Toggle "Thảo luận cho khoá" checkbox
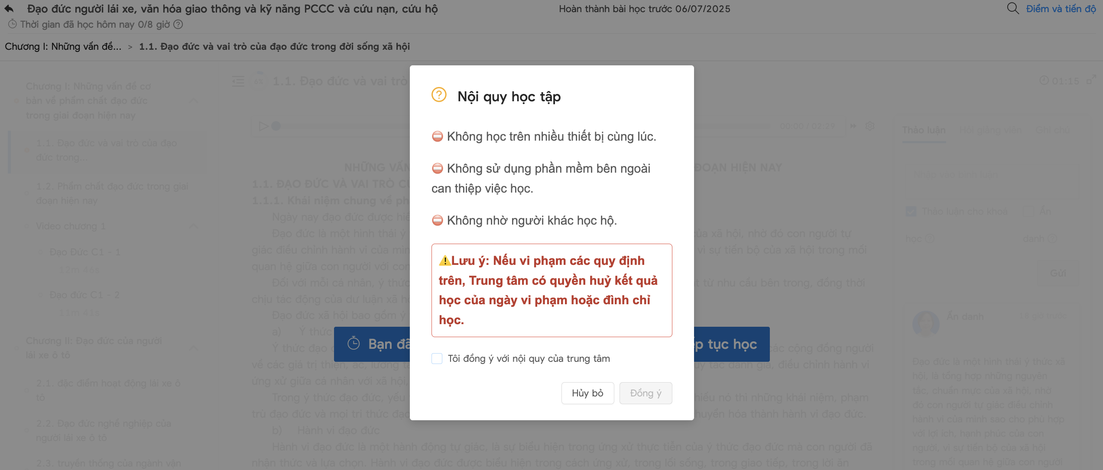This screenshot has width=1103, height=470. point(911,212)
